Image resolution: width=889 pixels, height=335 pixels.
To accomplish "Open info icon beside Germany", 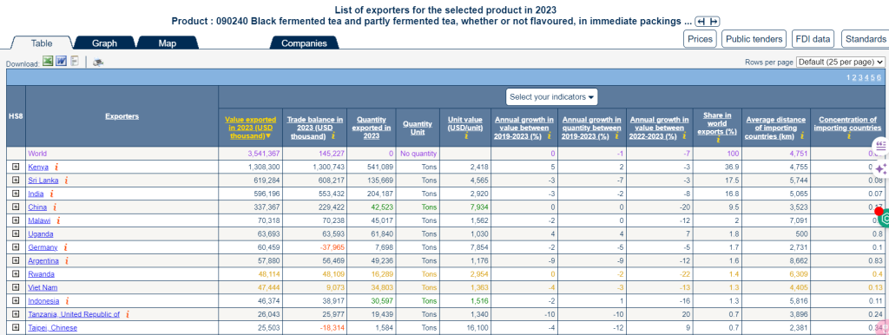I will click(x=66, y=247).
